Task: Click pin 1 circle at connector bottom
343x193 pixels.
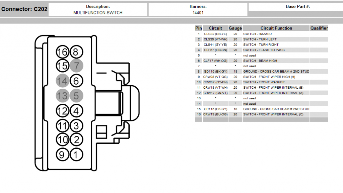Action: (76, 155)
